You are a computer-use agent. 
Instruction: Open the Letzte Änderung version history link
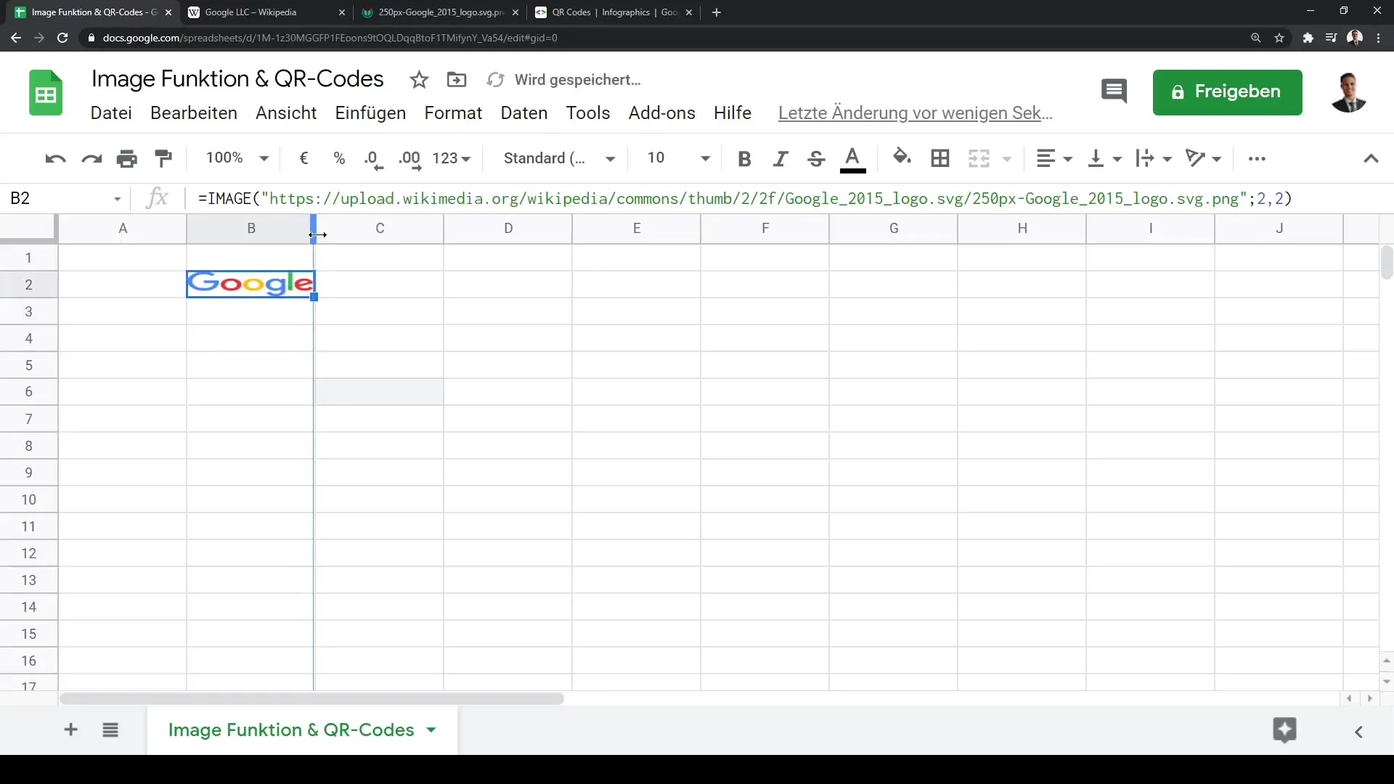tap(916, 113)
